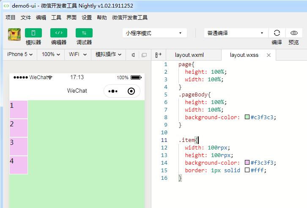The width and height of the screenshot is (307, 208).
Task: Click pink item 2 in simulator
Action: pos(19,128)
